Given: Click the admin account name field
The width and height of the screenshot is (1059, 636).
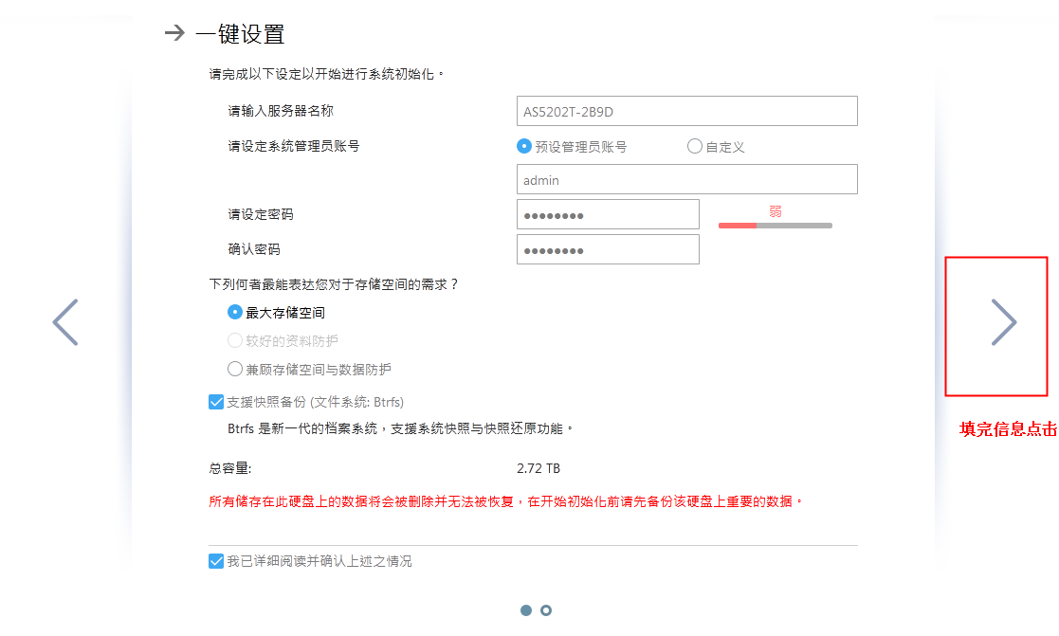Looking at the screenshot, I should coord(686,180).
